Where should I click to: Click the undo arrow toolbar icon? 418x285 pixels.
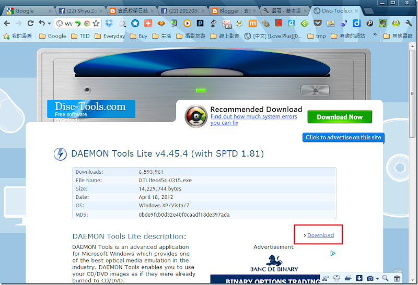[42, 23]
